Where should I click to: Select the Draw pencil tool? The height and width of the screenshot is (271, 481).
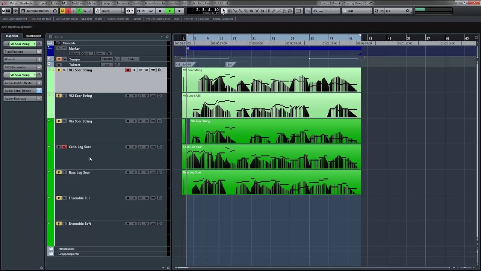pyautogui.click(x=274, y=11)
